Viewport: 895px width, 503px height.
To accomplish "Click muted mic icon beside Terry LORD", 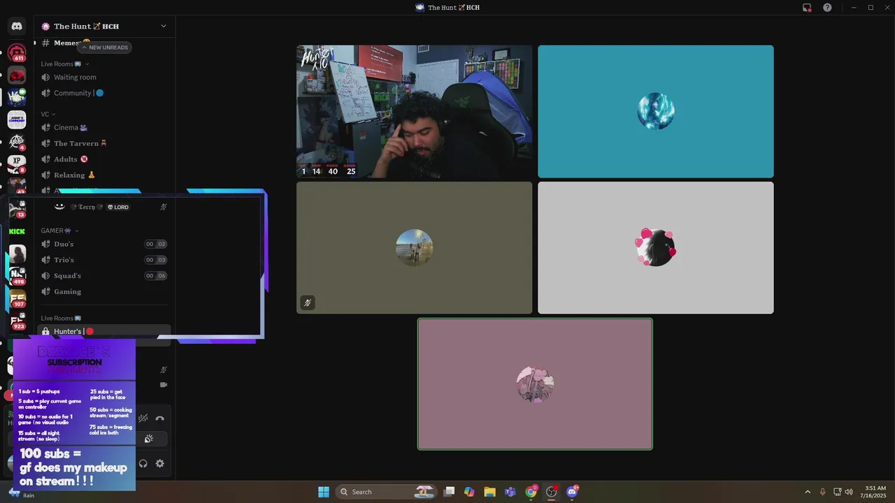I will [164, 207].
